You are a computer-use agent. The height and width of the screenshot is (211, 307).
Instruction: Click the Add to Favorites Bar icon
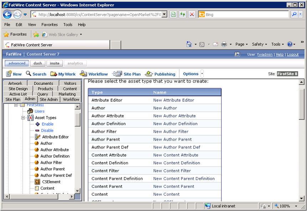point(36,35)
